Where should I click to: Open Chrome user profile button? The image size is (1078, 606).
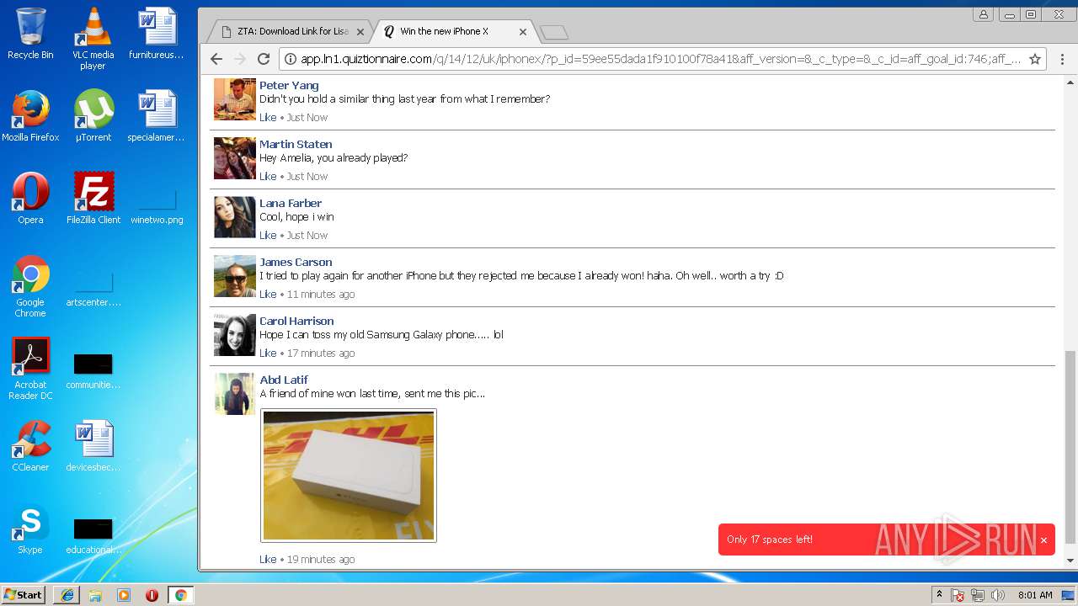(x=983, y=14)
